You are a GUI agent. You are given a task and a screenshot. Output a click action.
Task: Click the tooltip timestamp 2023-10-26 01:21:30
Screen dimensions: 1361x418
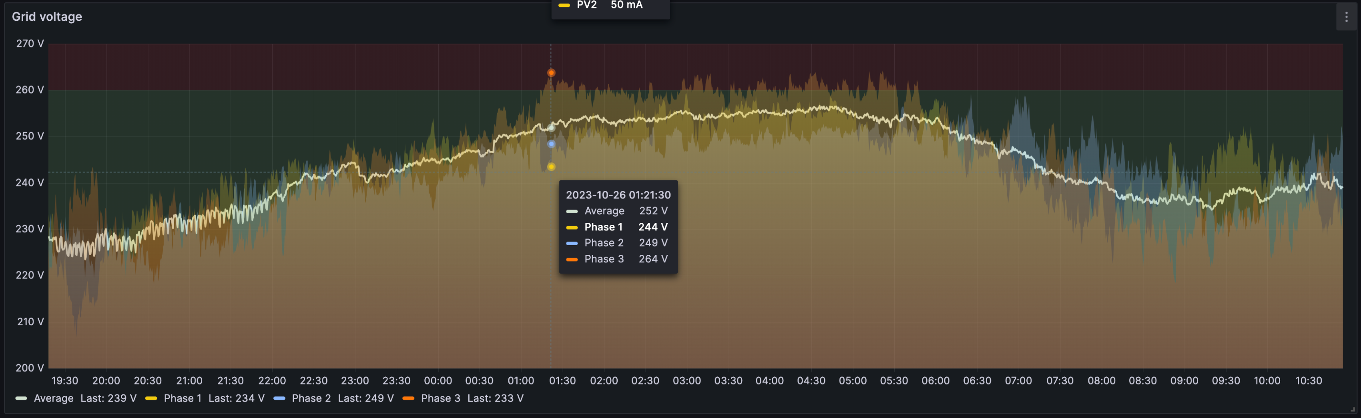click(618, 195)
